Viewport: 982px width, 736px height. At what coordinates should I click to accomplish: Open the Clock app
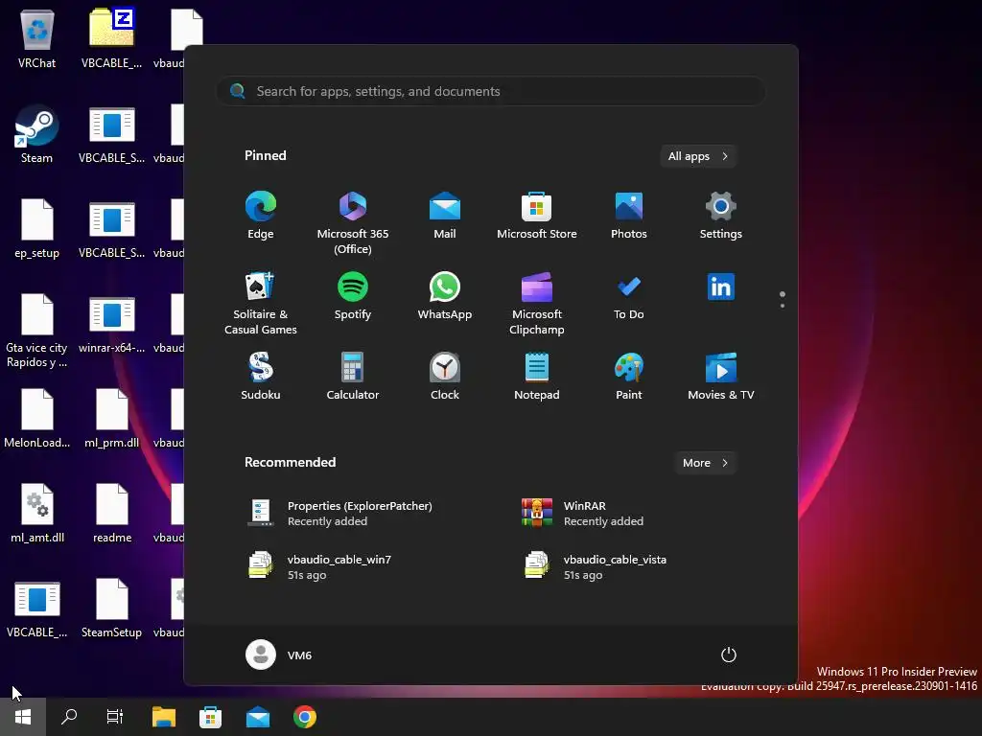point(445,376)
